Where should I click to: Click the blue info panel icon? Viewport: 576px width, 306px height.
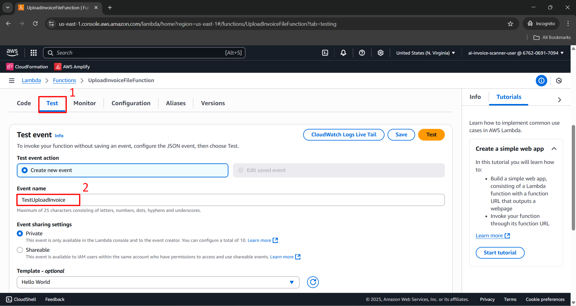[541, 81]
